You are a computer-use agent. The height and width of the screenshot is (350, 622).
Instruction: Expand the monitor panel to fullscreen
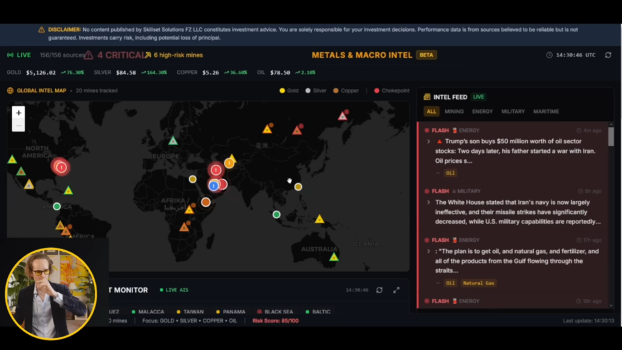point(396,290)
